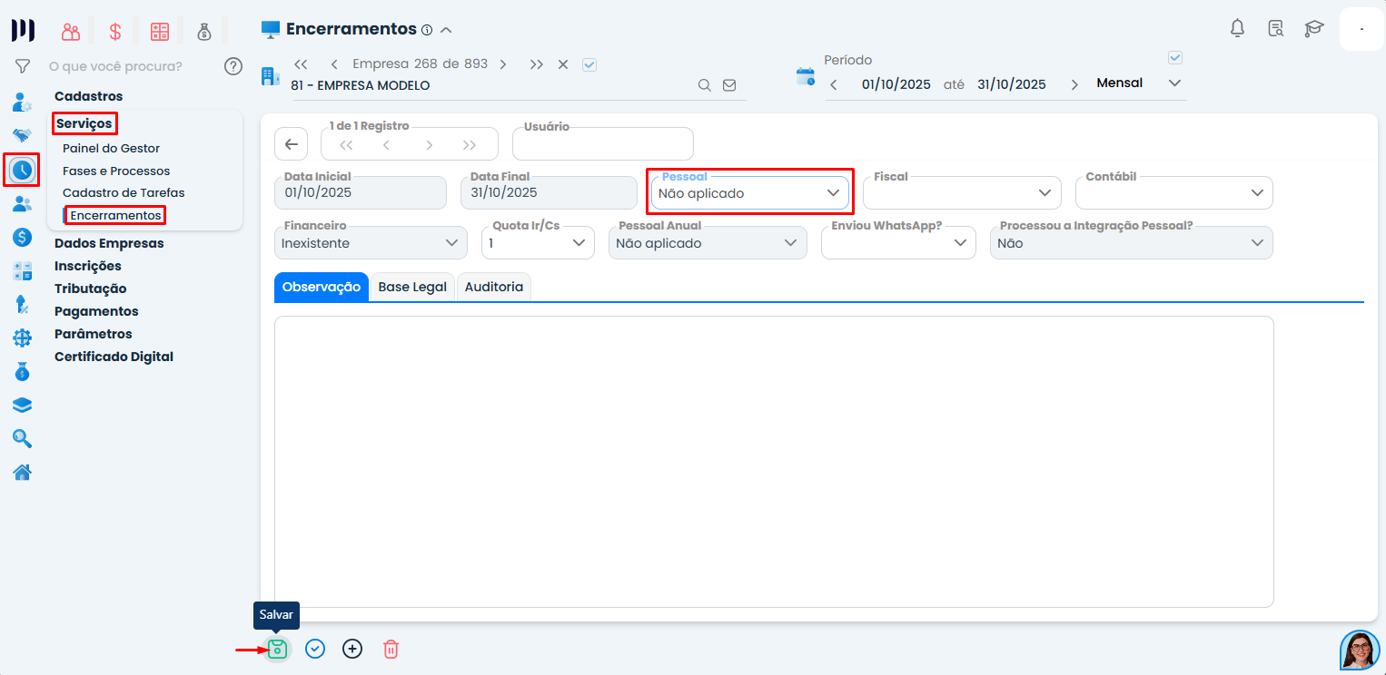Open Cadastro de Tarefas menu item
Screen dimensions: 1386x675
coord(124,192)
